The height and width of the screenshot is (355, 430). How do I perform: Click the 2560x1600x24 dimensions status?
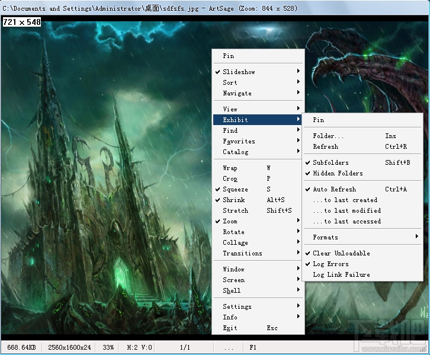69,347
